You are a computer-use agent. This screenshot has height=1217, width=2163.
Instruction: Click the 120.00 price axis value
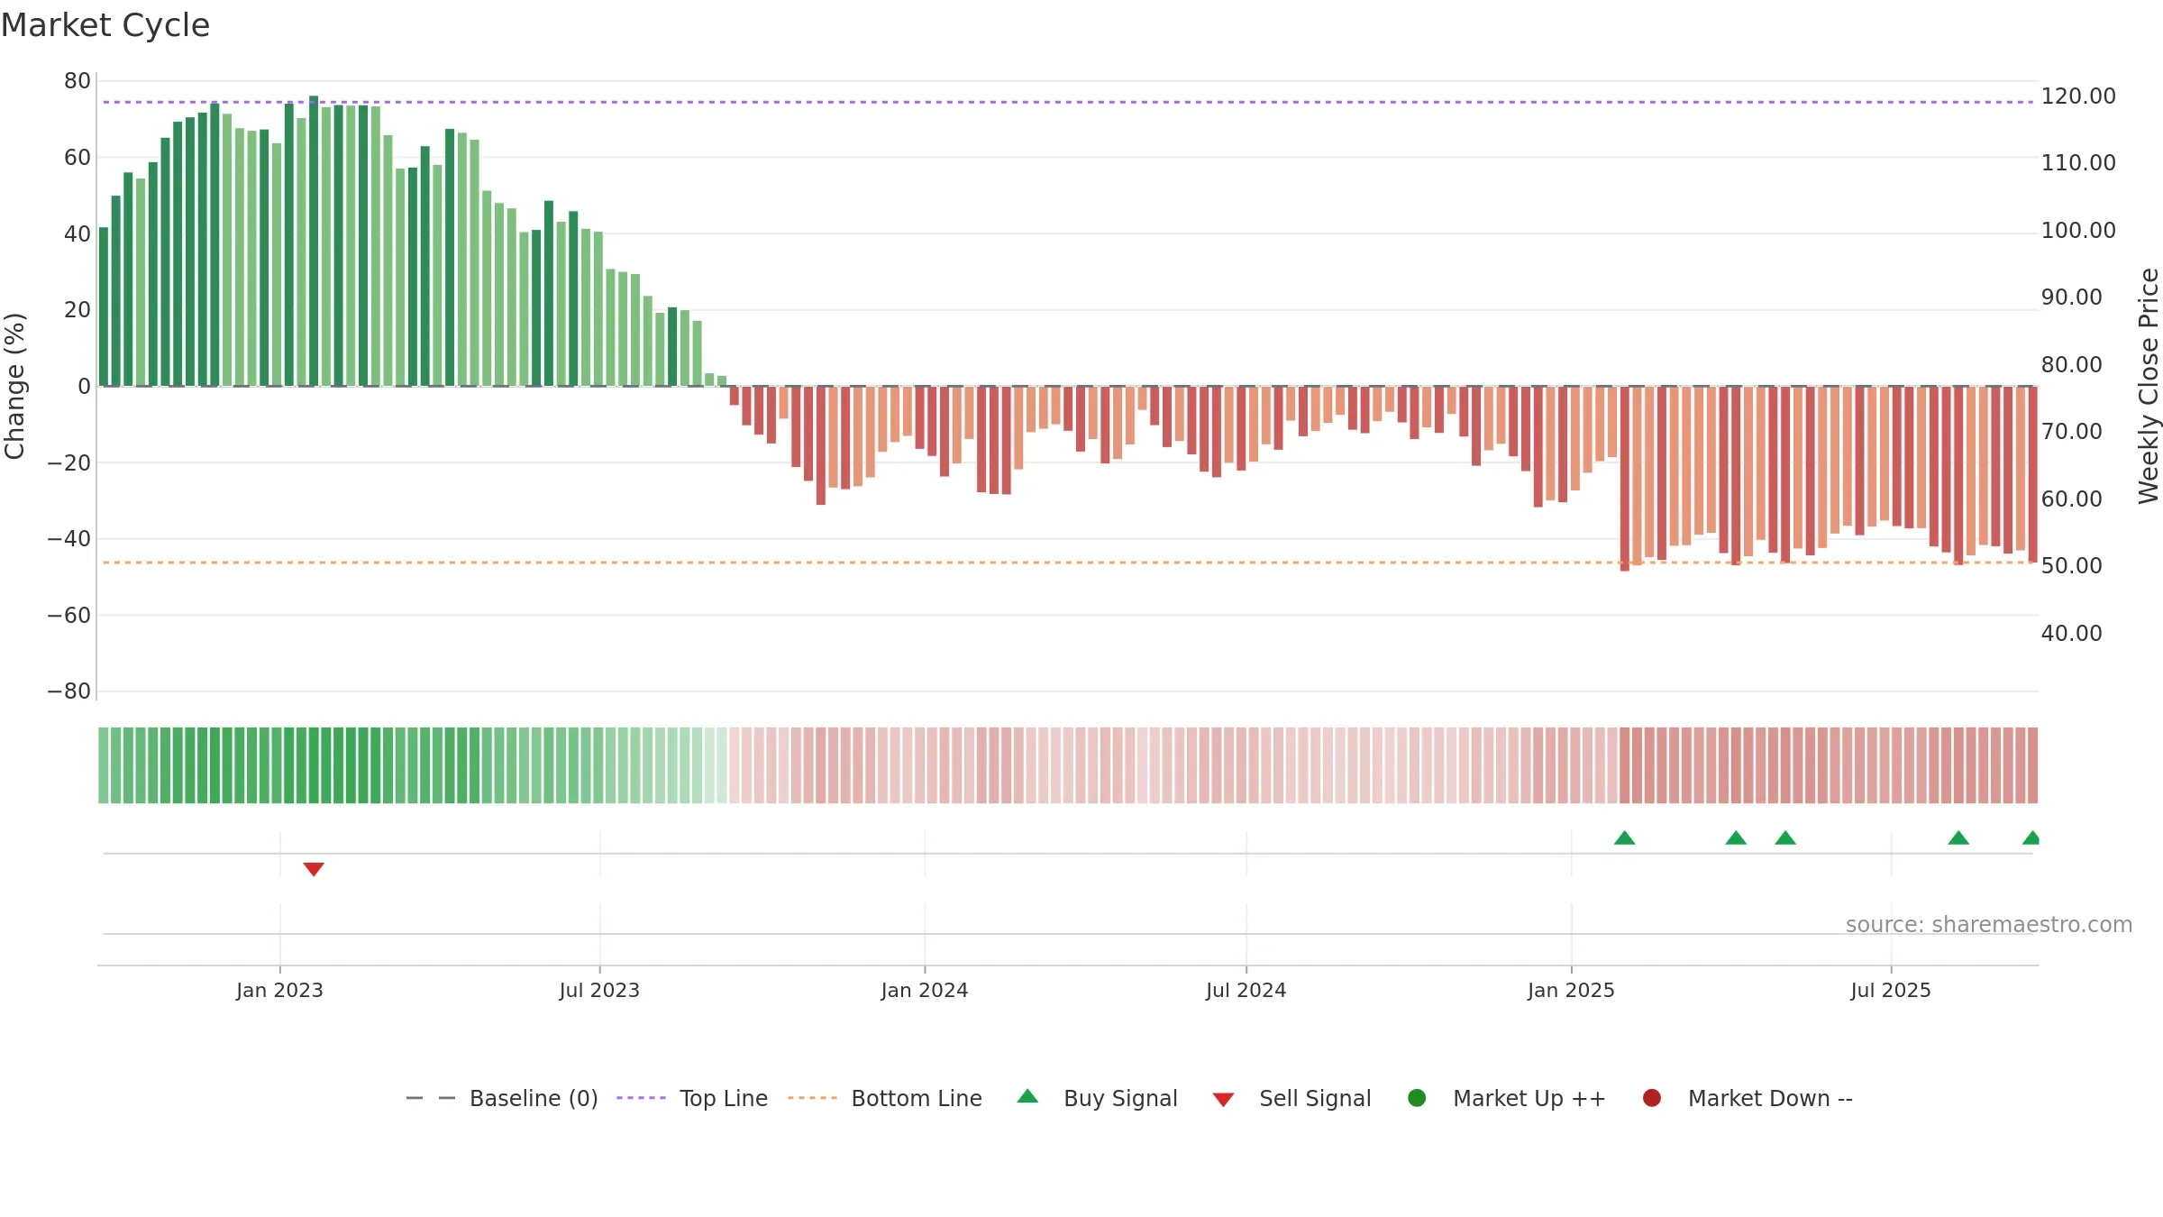click(x=2078, y=96)
